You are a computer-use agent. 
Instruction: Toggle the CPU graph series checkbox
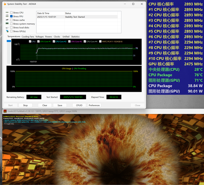pos(30,41)
